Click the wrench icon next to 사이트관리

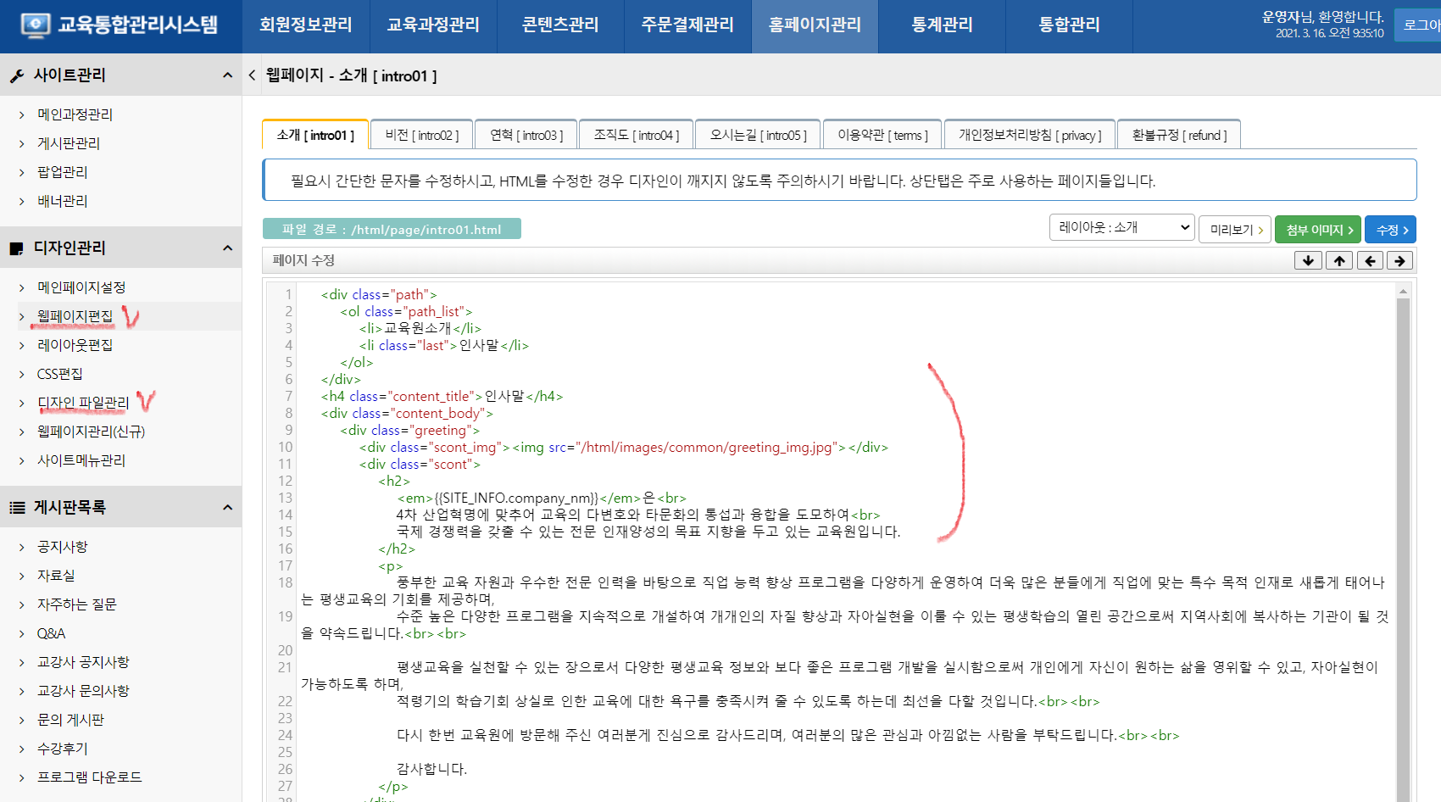(16, 76)
